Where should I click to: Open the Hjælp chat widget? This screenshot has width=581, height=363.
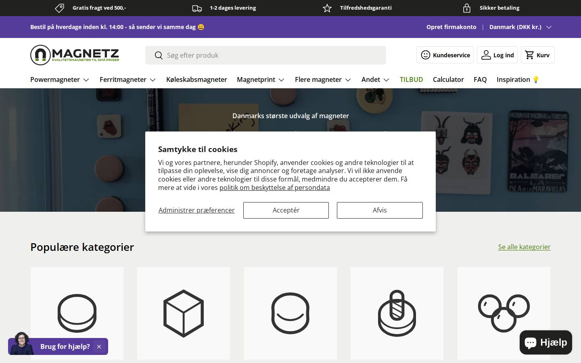point(546,342)
